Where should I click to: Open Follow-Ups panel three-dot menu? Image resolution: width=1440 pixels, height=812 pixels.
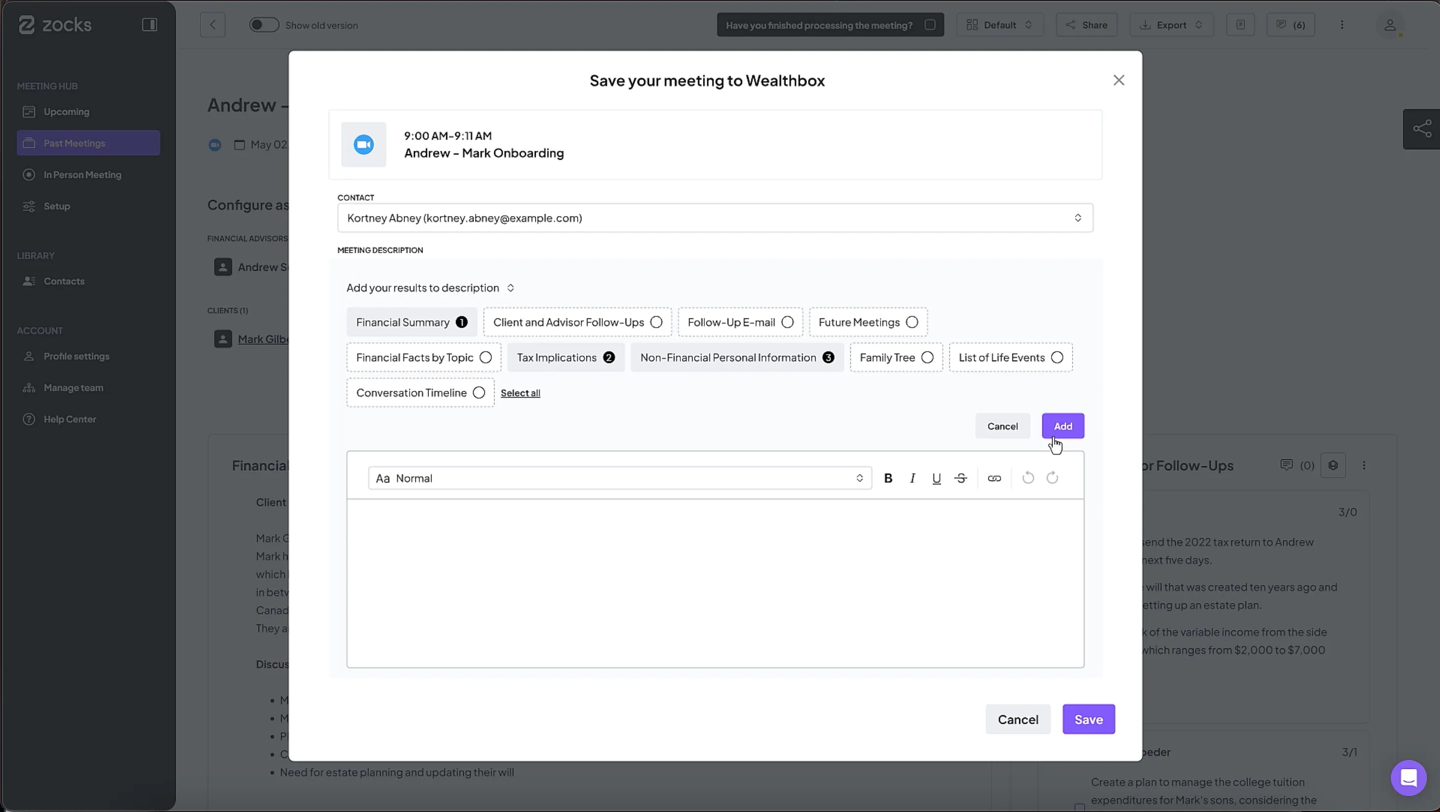pos(1364,465)
